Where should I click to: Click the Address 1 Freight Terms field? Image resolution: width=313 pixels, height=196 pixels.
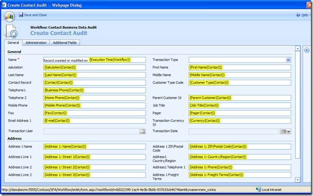240,175
